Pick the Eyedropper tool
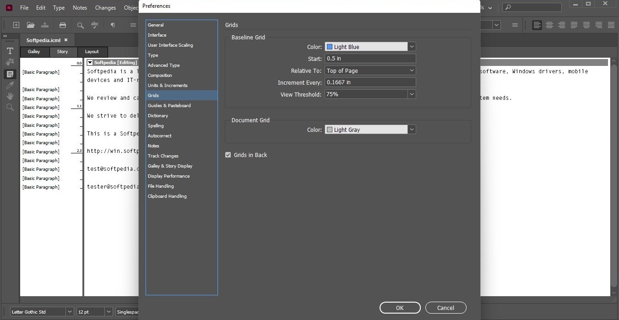The height and width of the screenshot is (320, 619). (x=10, y=86)
